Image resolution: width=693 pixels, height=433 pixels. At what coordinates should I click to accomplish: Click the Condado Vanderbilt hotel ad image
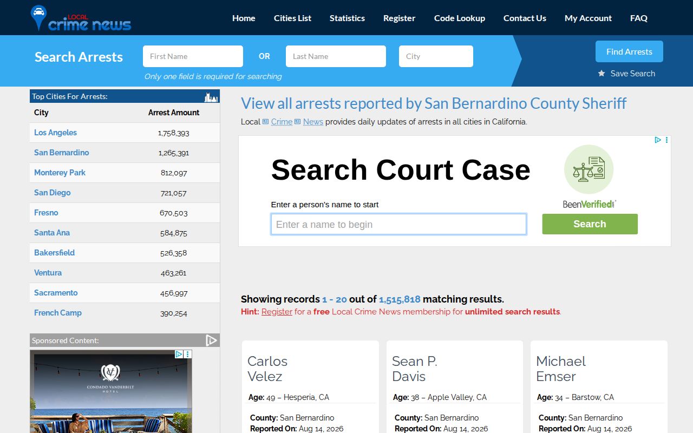click(x=111, y=391)
